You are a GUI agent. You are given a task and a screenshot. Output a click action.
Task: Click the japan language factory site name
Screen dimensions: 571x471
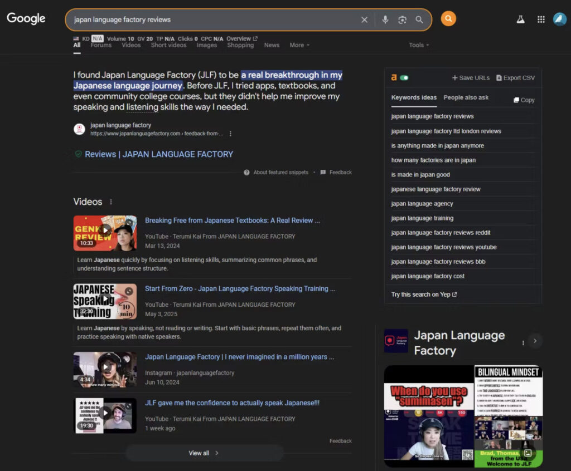(120, 125)
